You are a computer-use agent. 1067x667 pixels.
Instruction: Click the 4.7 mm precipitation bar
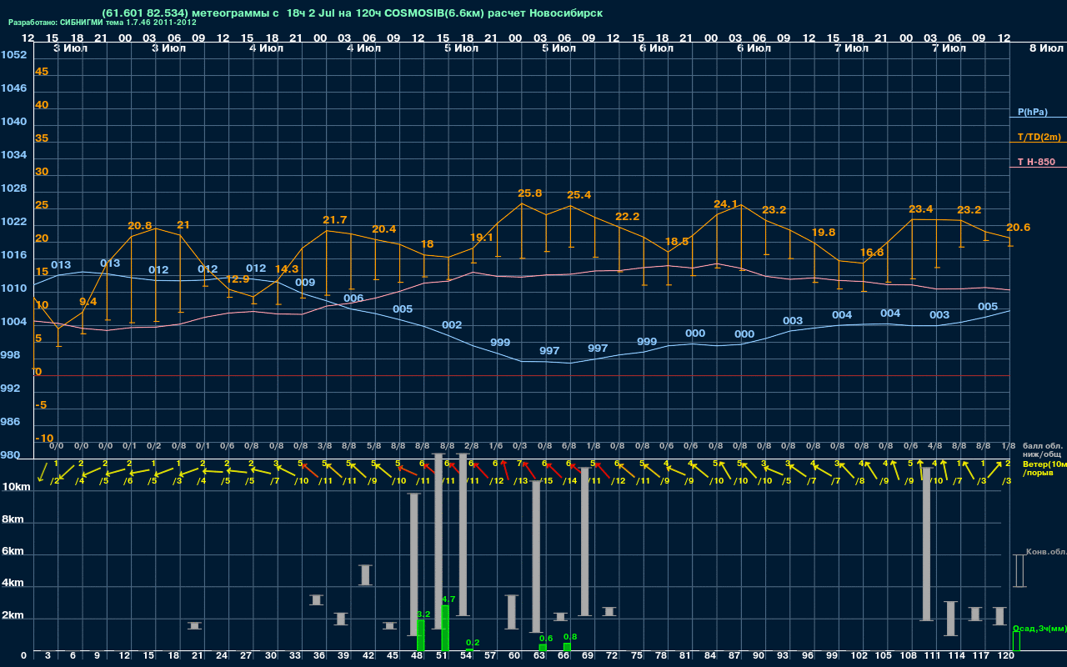(445, 629)
